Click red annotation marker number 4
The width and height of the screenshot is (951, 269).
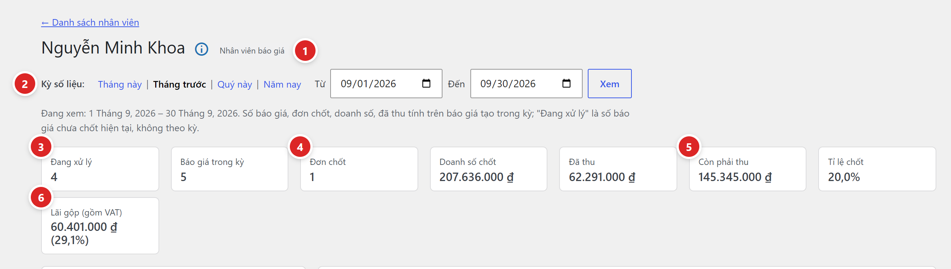300,147
